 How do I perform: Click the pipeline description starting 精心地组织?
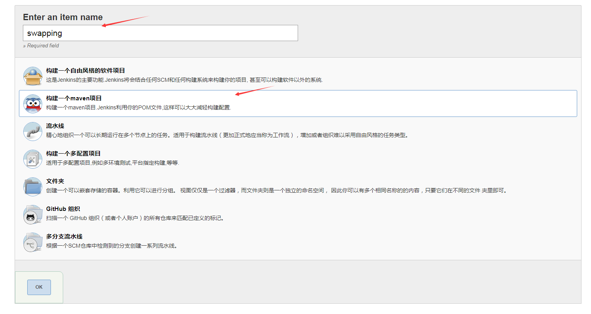coord(227,135)
